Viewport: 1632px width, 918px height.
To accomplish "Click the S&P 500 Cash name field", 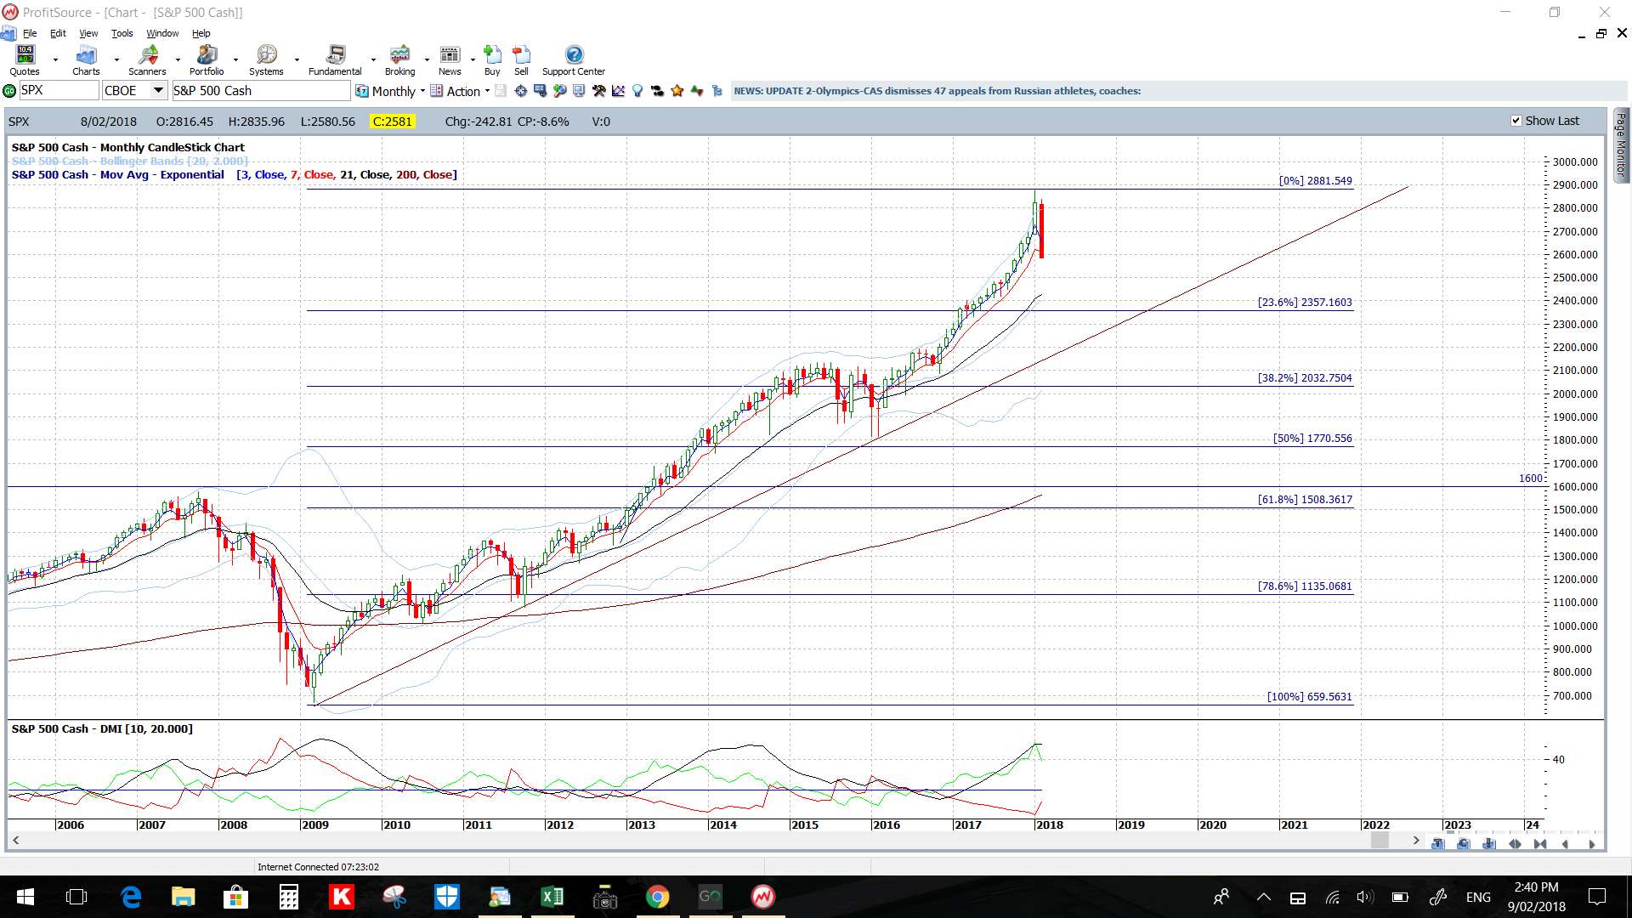I will (261, 91).
